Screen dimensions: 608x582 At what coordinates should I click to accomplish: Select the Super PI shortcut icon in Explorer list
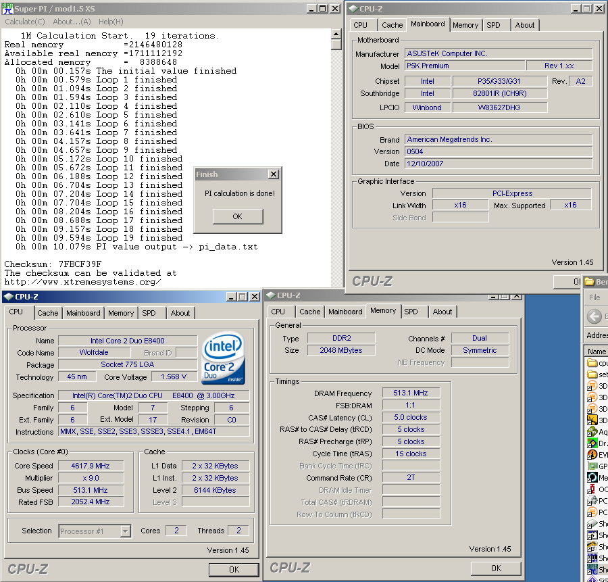[592, 569]
